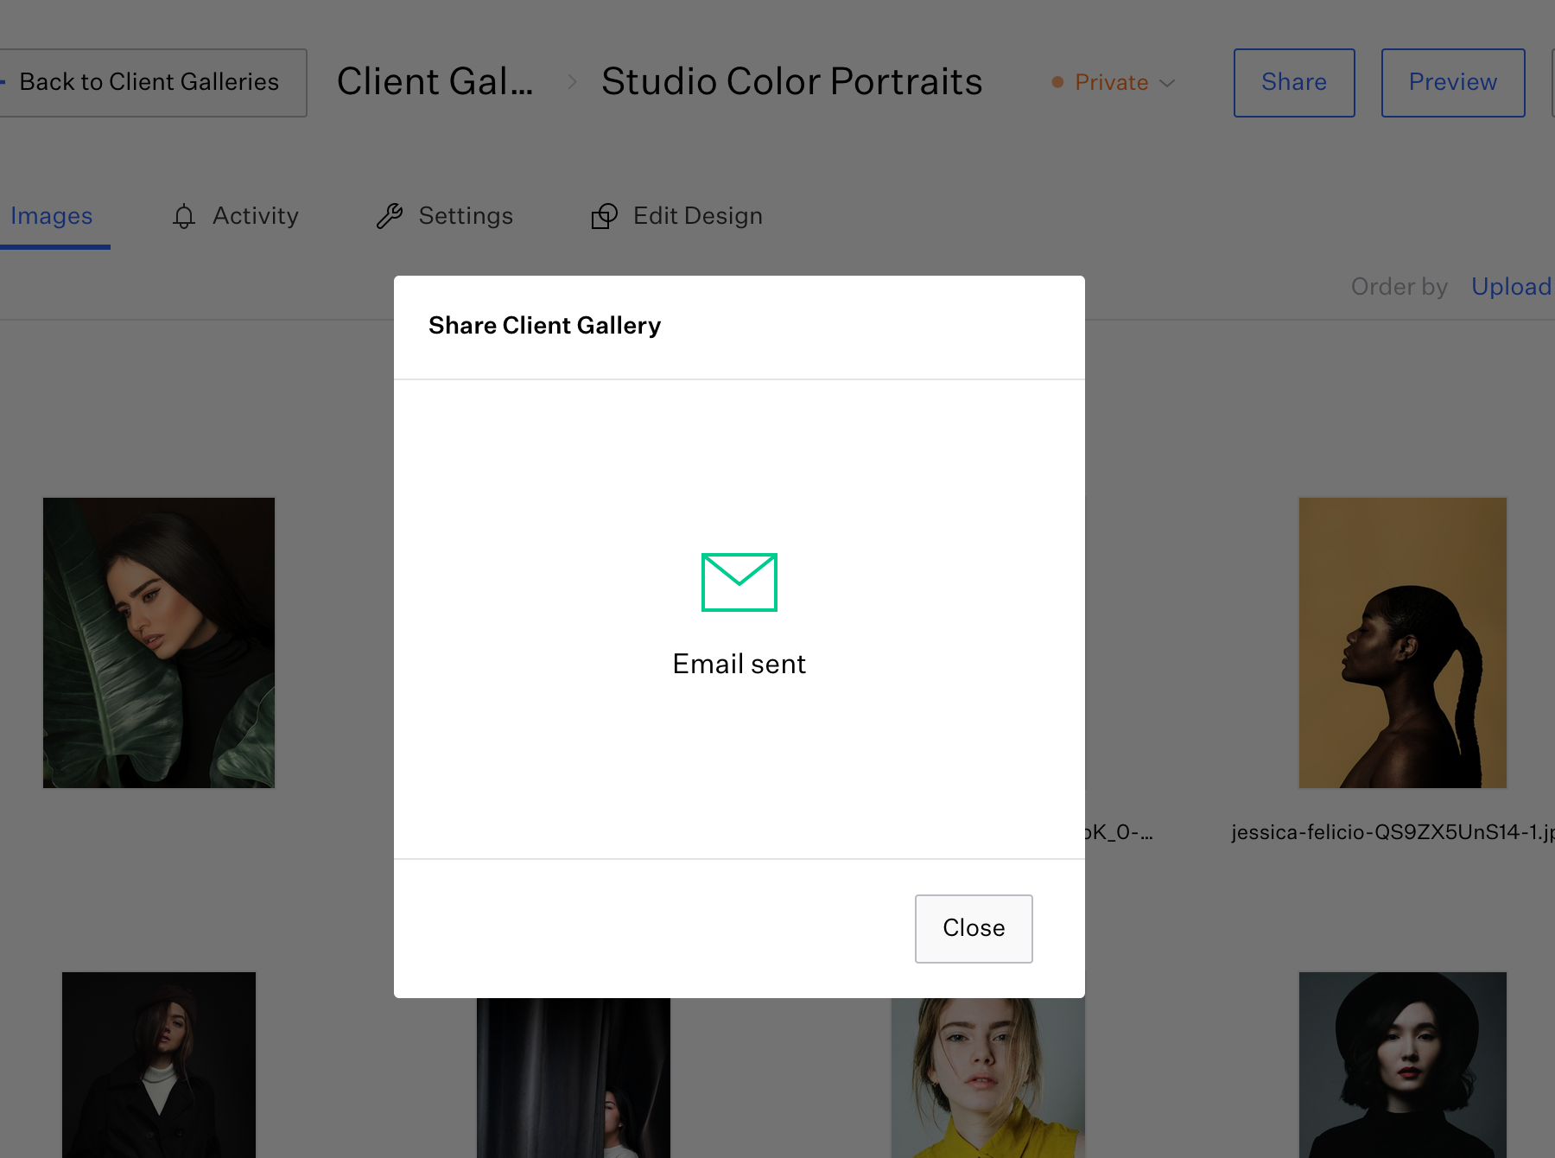Go back to Client Galleries
The width and height of the screenshot is (1555, 1158).
(149, 83)
